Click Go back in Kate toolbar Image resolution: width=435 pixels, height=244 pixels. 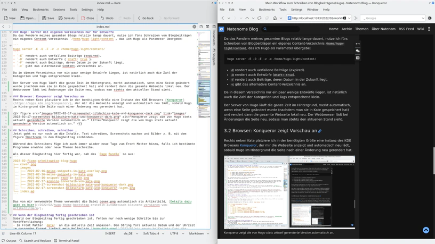(146, 18)
